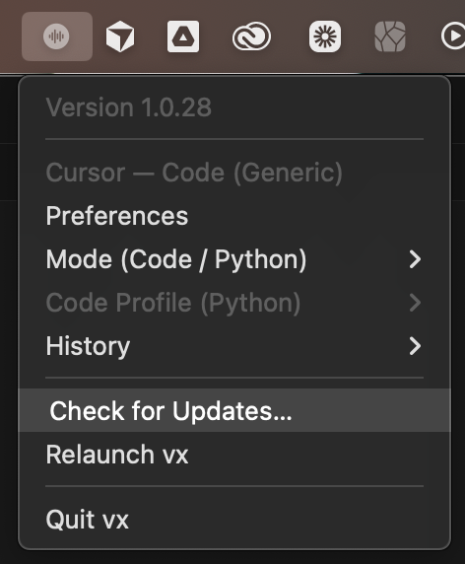Click the vx waveform menu bar icon
This screenshot has width=465, height=564.
(x=56, y=36)
